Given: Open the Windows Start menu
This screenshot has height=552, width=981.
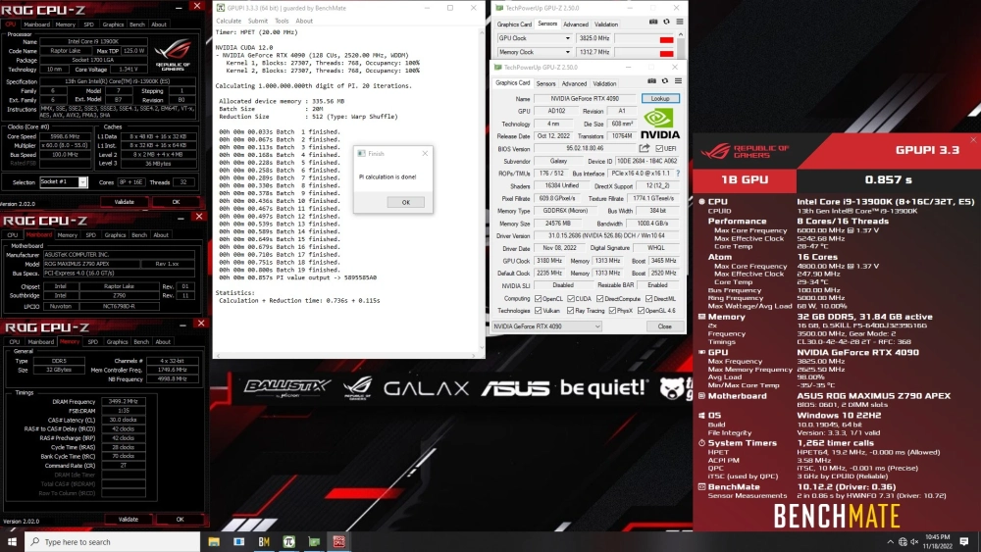Looking at the screenshot, I should click(13, 541).
